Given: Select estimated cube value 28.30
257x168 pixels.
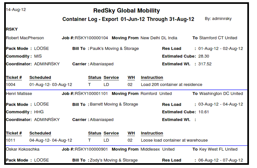Looking at the screenshot, I should [x=204, y=56].
